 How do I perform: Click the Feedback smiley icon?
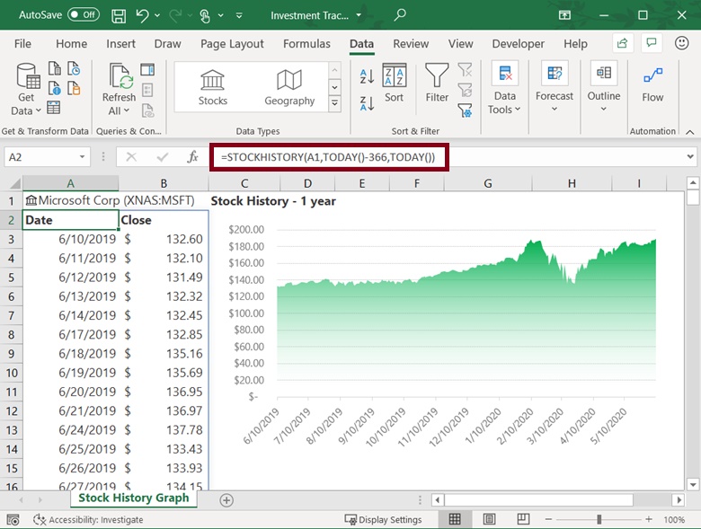coord(681,43)
